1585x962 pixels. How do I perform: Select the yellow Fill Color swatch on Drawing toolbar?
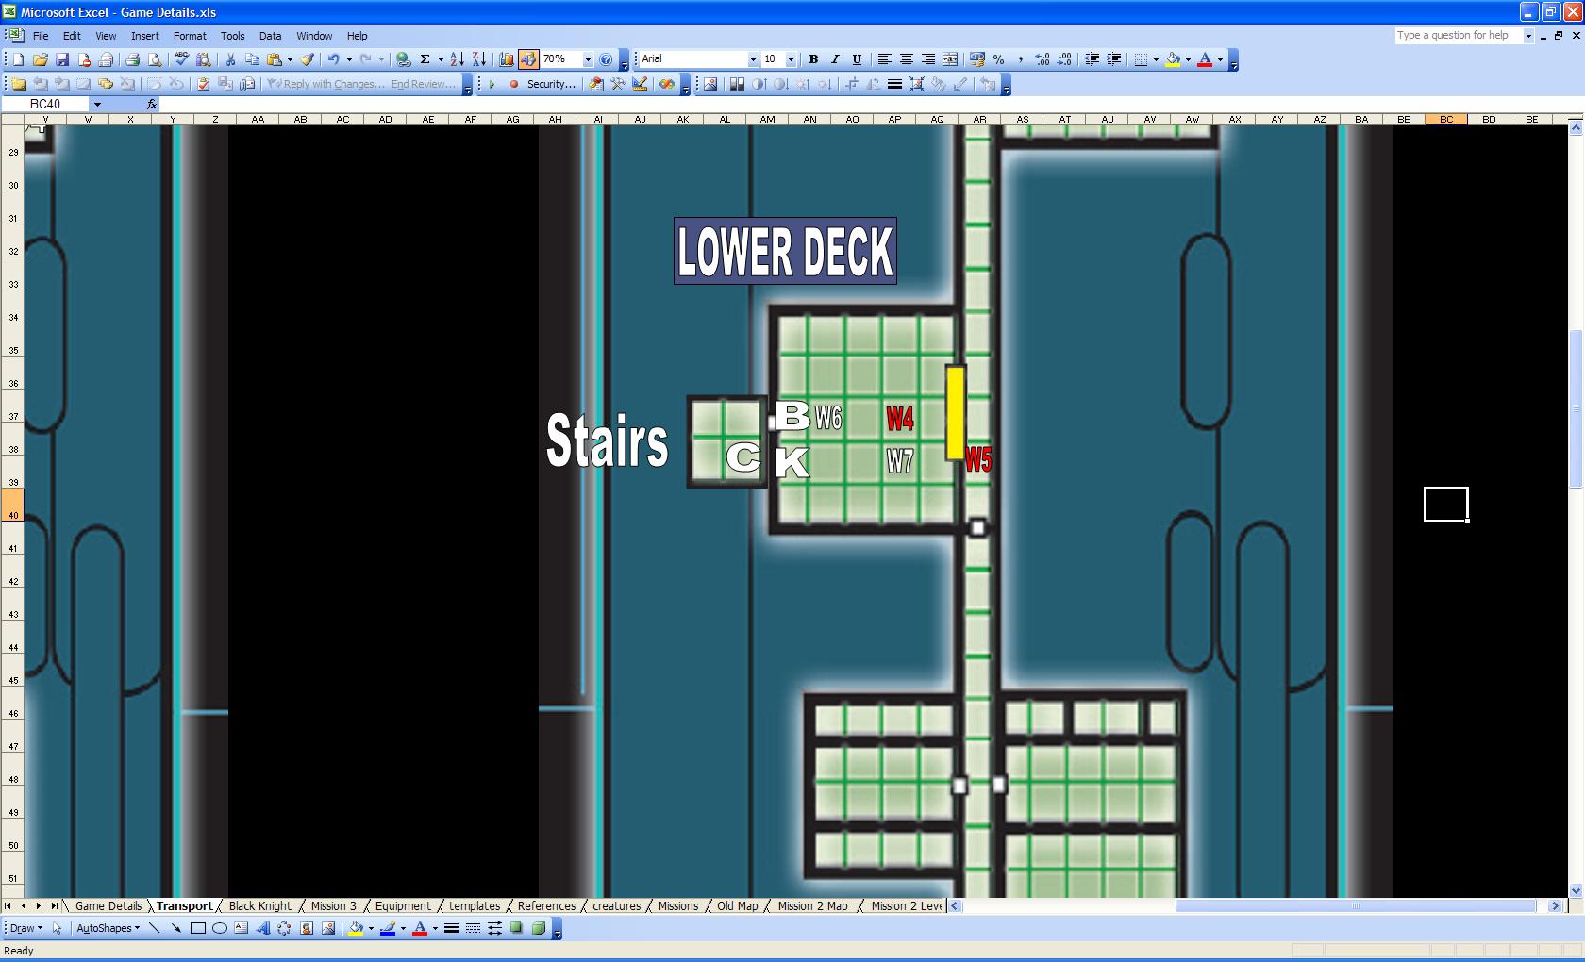356,928
